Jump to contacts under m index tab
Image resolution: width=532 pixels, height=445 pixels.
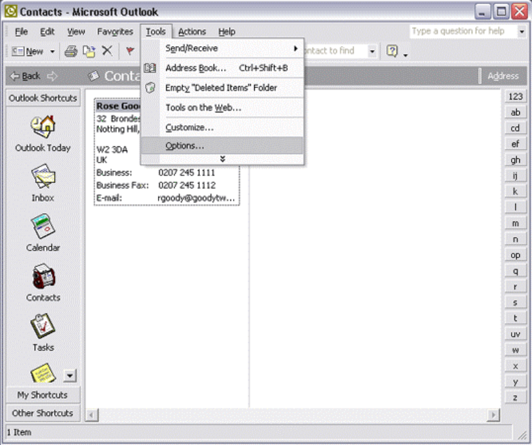[x=515, y=224]
